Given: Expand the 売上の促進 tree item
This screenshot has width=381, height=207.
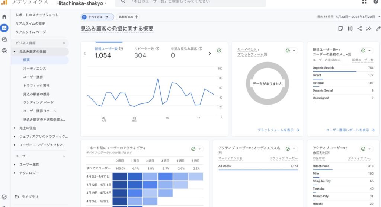Looking at the screenshot, I should point(15,128).
